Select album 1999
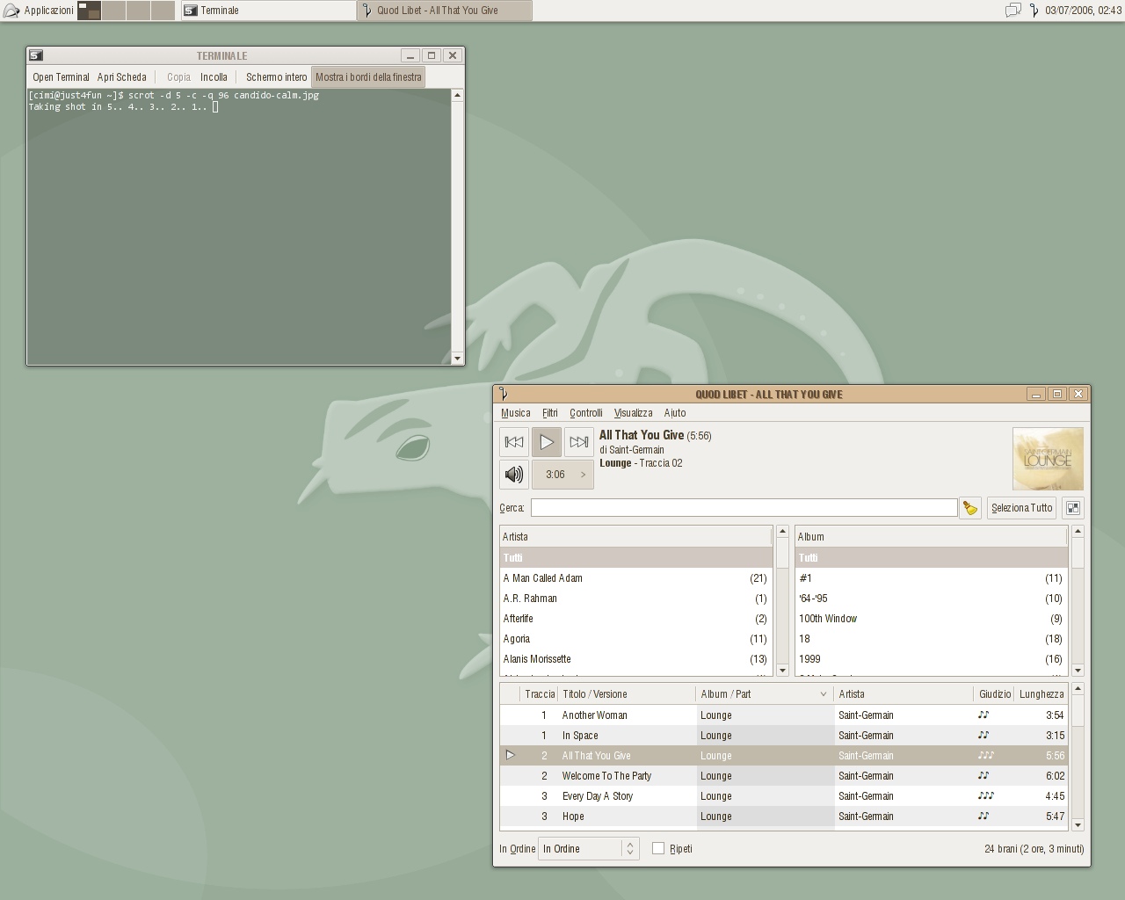Viewport: 1125px width, 900px height. pyautogui.click(x=932, y=659)
